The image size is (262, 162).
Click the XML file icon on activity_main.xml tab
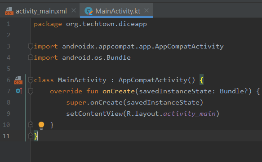click(9, 11)
